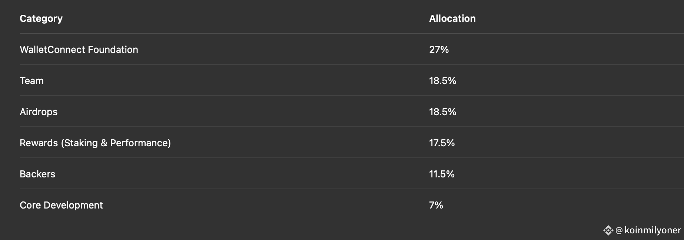
Task: Select Rewards (Staking & Performance) cell
Action: point(95,143)
